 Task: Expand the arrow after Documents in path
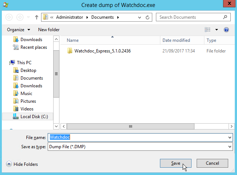pos(118,17)
